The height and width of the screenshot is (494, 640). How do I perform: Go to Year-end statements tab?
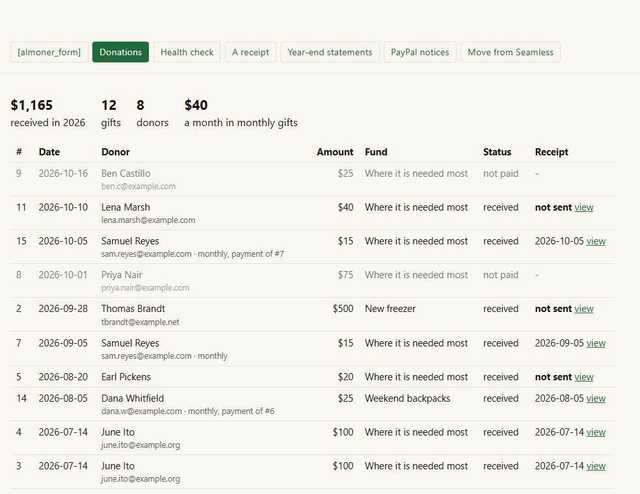point(330,52)
